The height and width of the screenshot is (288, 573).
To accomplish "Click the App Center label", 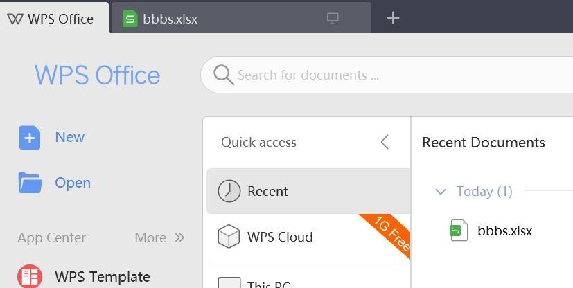I will (x=51, y=237).
